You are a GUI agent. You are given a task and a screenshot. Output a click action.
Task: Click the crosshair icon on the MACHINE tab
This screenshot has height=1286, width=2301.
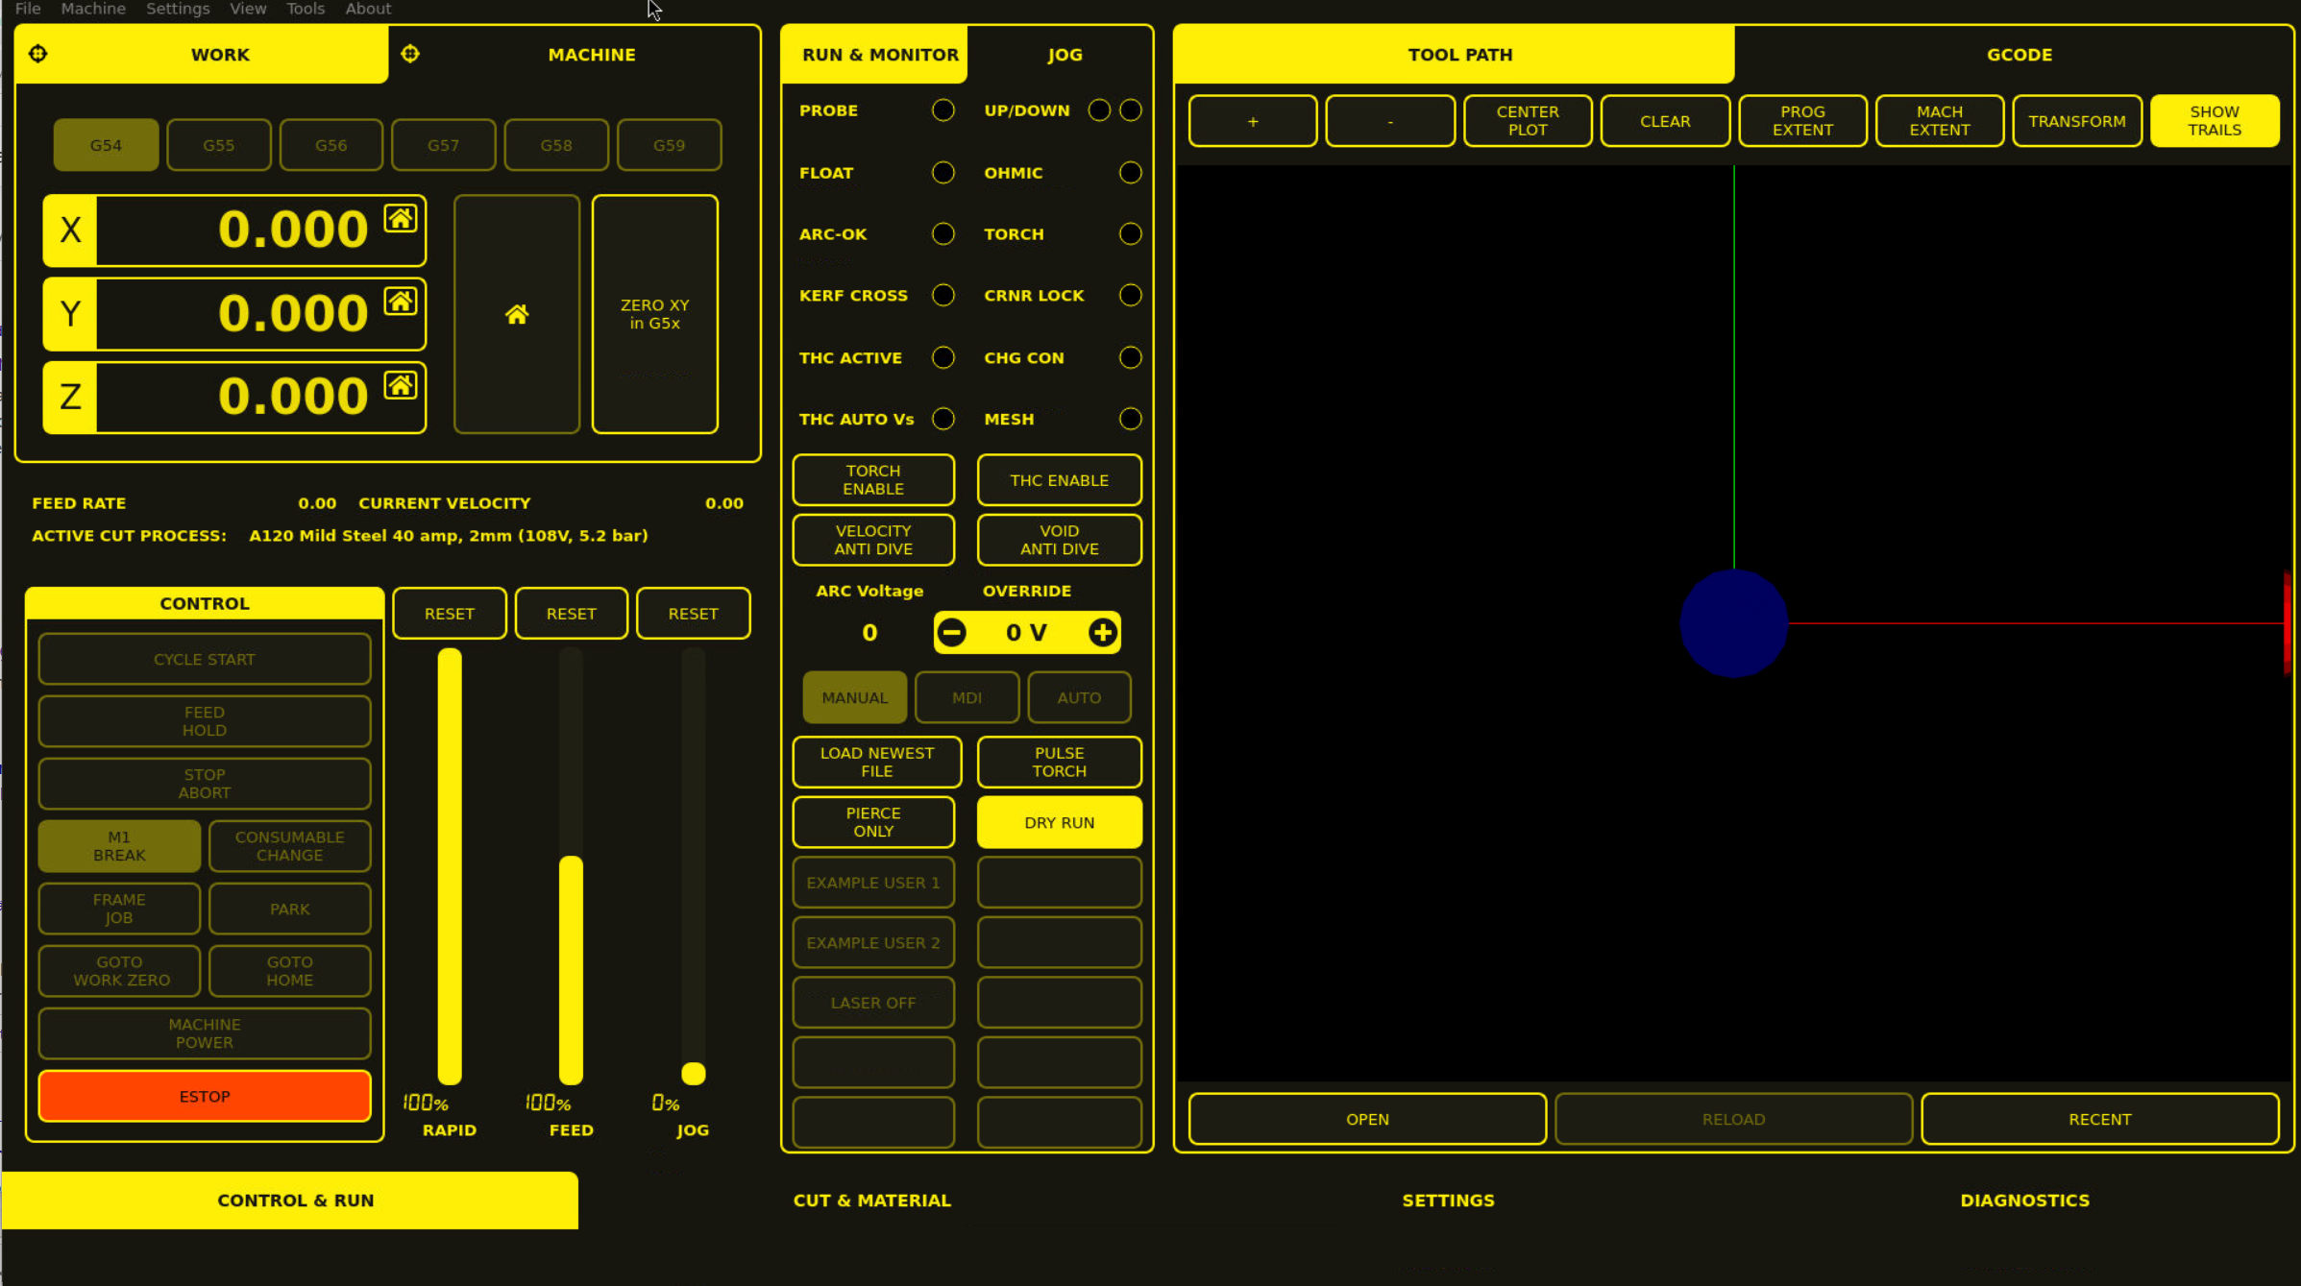(410, 54)
